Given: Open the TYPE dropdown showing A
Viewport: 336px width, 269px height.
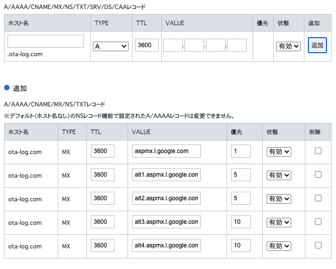Looking at the screenshot, I should pos(111,46).
